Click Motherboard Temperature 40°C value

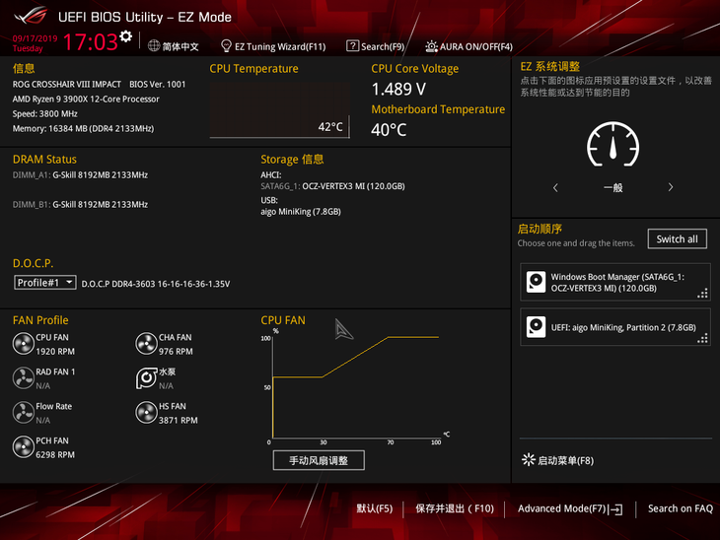pos(389,130)
